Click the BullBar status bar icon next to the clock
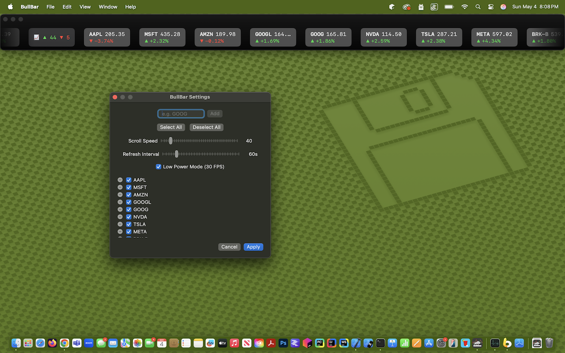 503,7
